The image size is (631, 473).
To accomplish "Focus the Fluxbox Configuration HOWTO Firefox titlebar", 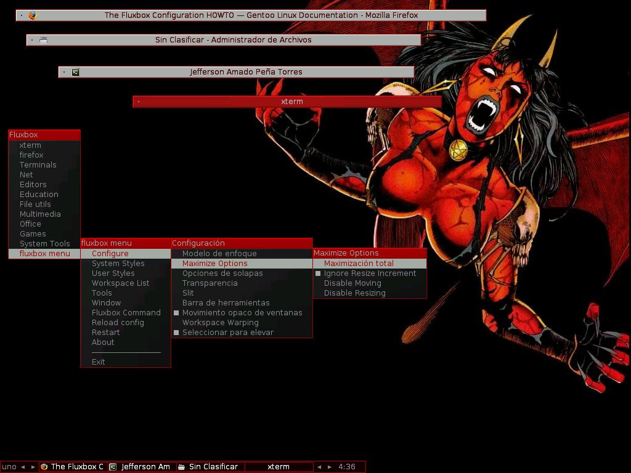I will click(x=251, y=15).
